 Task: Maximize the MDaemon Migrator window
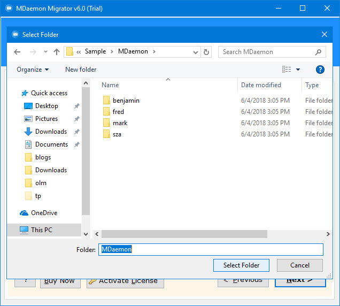(x=303, y=8)
